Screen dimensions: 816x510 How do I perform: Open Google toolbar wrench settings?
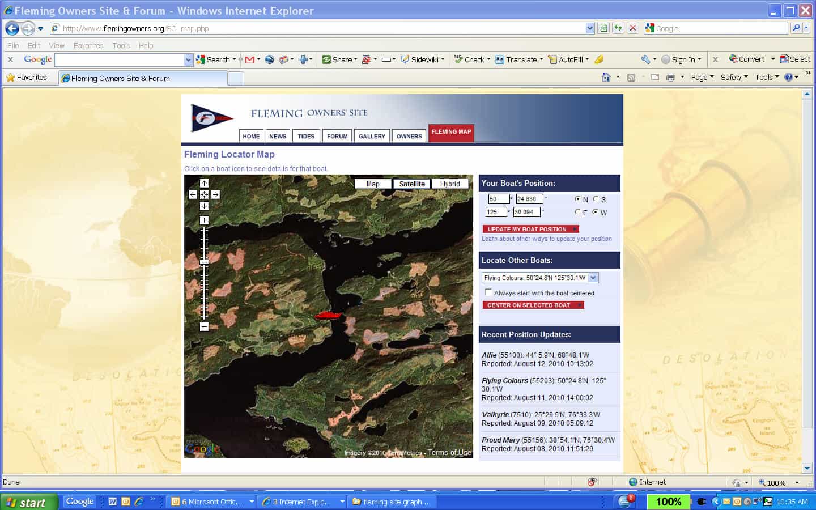(x=645, y=59)
